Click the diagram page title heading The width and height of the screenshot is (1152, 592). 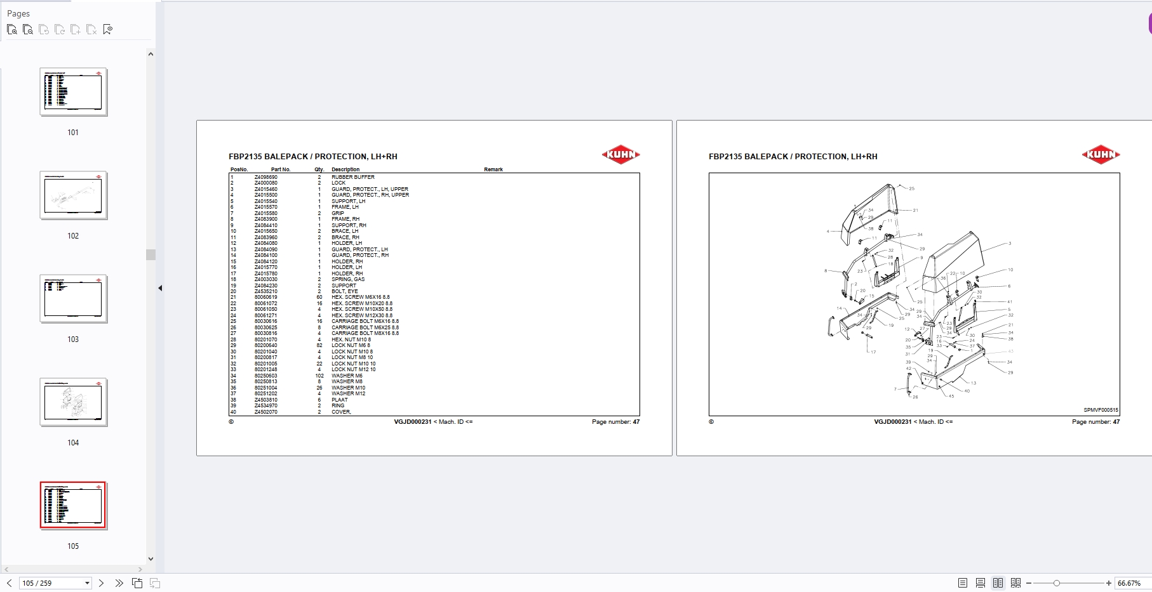tap(793, 157)
